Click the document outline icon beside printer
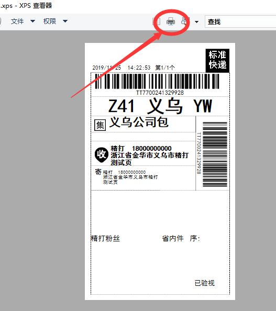Image resolution: width=276 pixels, height=311 pixels. pos(157,21)
